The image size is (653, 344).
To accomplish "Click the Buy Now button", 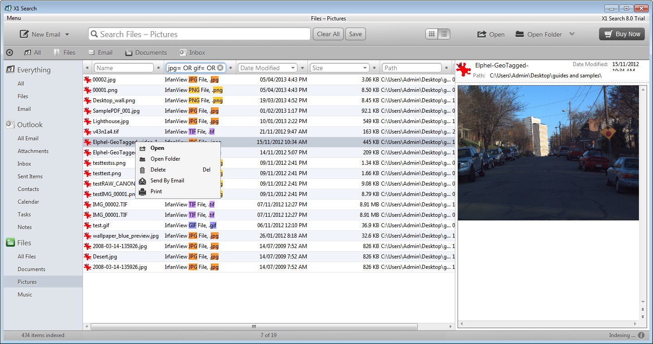I will (x=622, y=34).
